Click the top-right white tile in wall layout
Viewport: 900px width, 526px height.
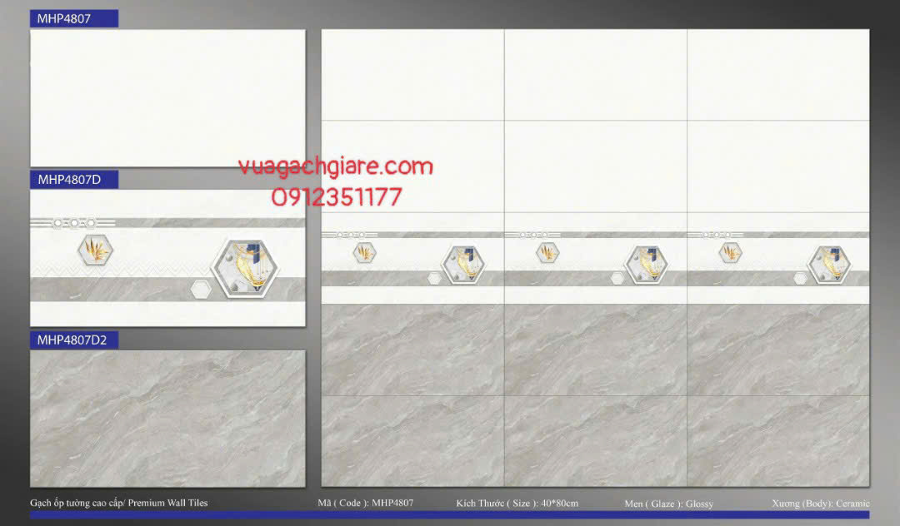[778, 75]
